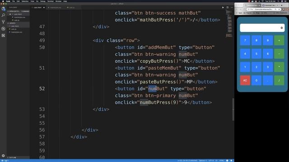Open the Extensions view in activity bar
The image size is (289, 162).
pyautogui.click(x=3, y=35)
